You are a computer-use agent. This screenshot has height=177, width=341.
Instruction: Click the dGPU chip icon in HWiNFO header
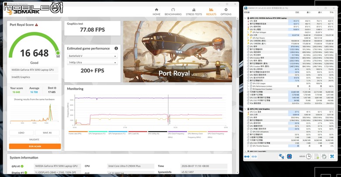coord(248,18)
